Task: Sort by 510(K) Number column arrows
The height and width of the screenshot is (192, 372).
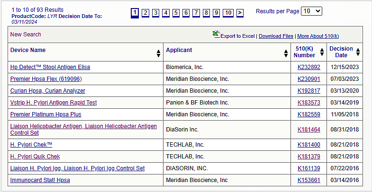Action: pos(322,52)
